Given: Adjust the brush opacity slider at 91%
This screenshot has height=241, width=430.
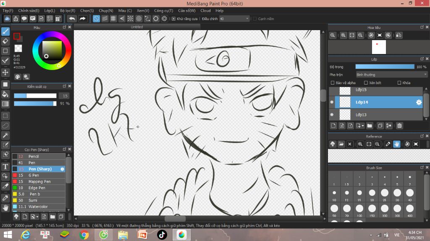Looking at the screenshot, I should click(x=35, y=104).
